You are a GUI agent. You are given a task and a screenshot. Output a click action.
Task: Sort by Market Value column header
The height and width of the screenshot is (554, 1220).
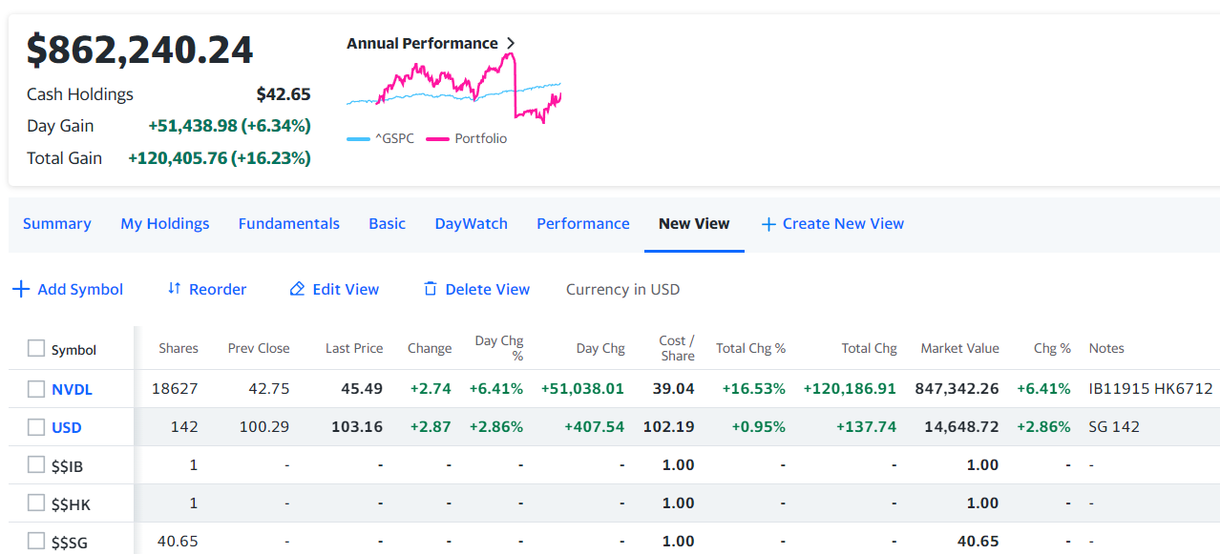click(959, 349)
